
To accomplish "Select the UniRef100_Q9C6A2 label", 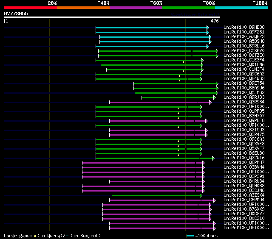I will click(244, 74).
